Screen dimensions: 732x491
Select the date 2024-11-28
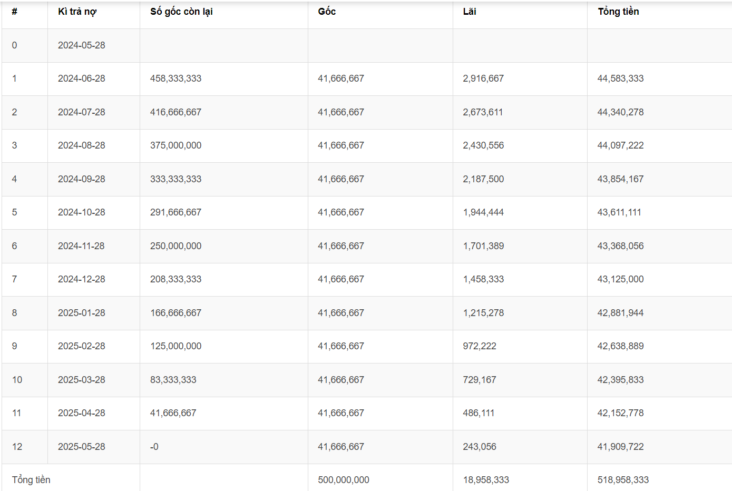[81, 246]
